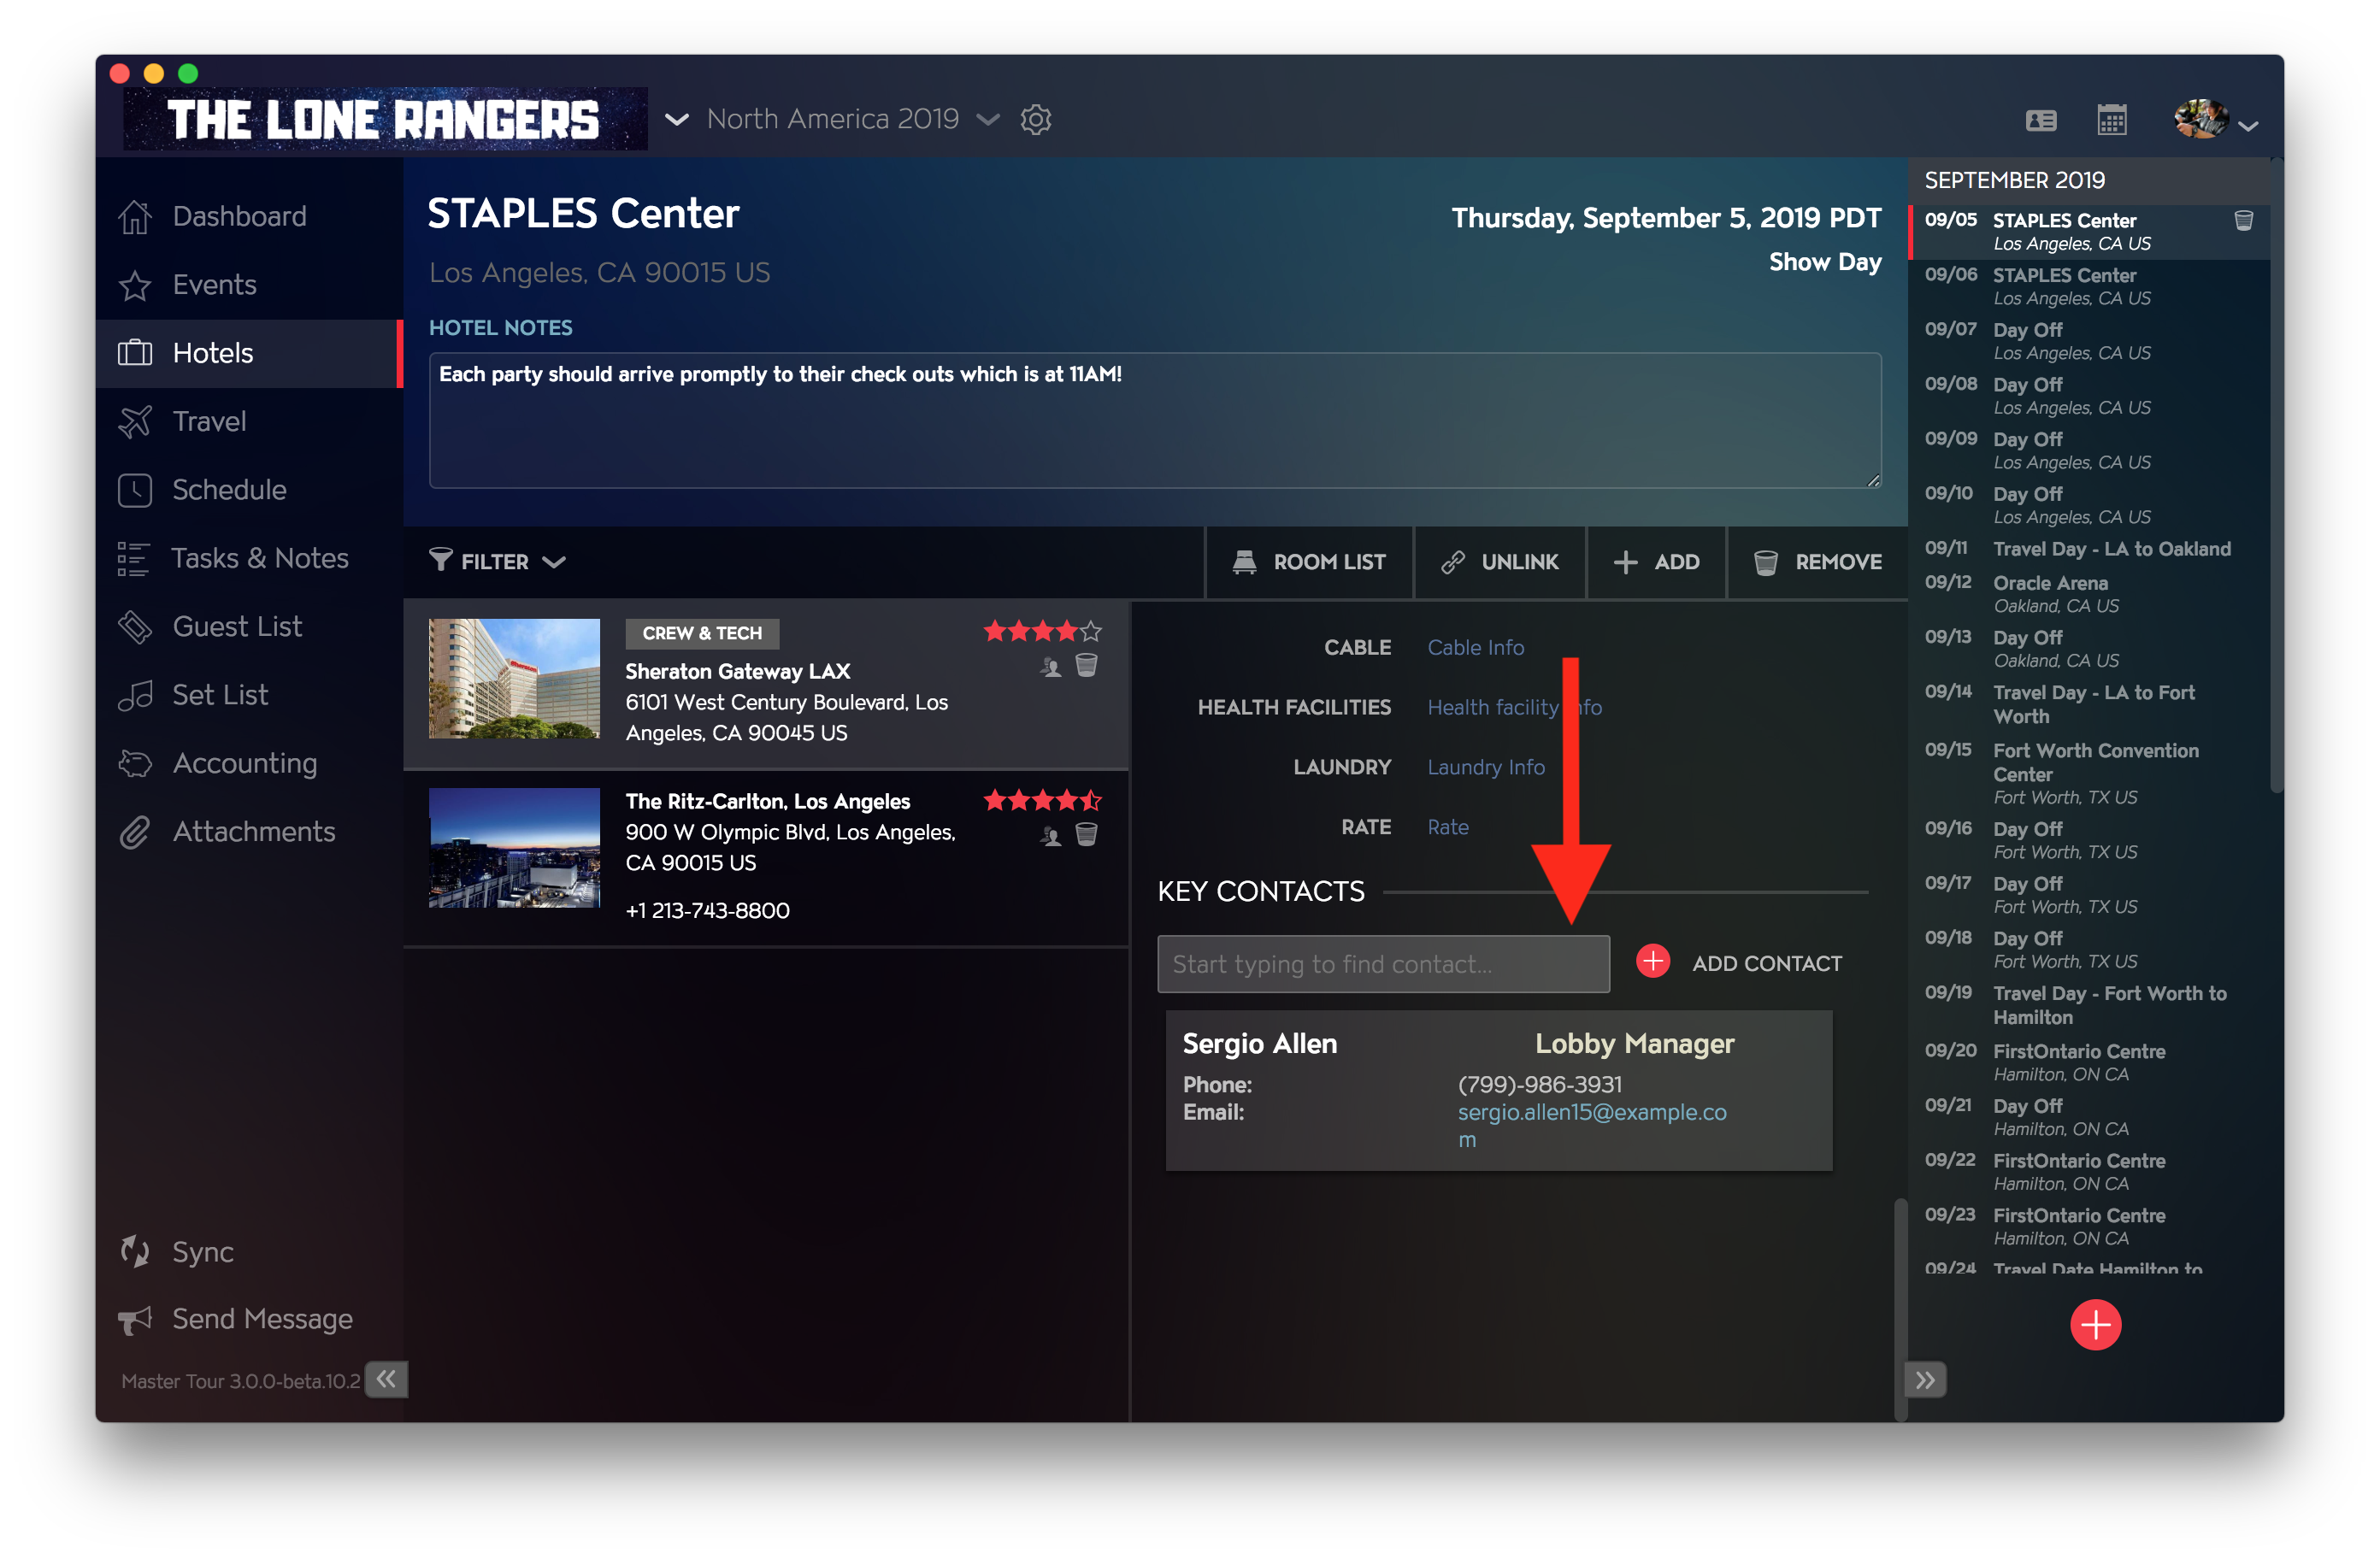This screenshot has width=2380, height=1559.
Task: Open Guest List in the sidebar
Action: click(237, 626)
